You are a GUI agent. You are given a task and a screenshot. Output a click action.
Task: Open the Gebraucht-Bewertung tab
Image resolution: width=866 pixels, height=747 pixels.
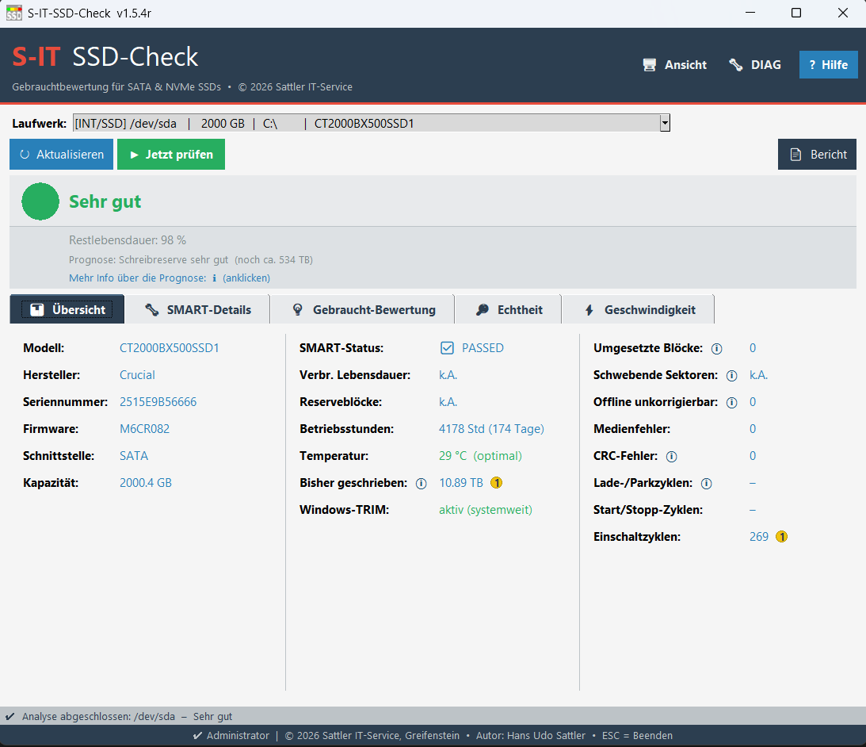pyautogui.click(x=363, y=309)
